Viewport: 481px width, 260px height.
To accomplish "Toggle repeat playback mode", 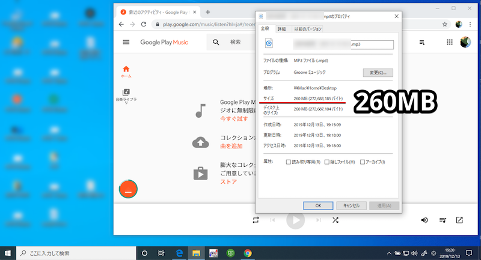I will click(256, 220).
